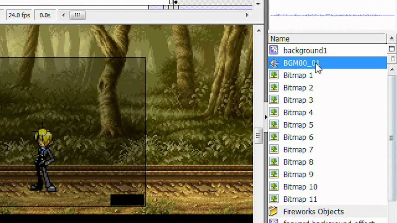
Task: Click the timeline scroll right arrow
Action: (247, 15)
